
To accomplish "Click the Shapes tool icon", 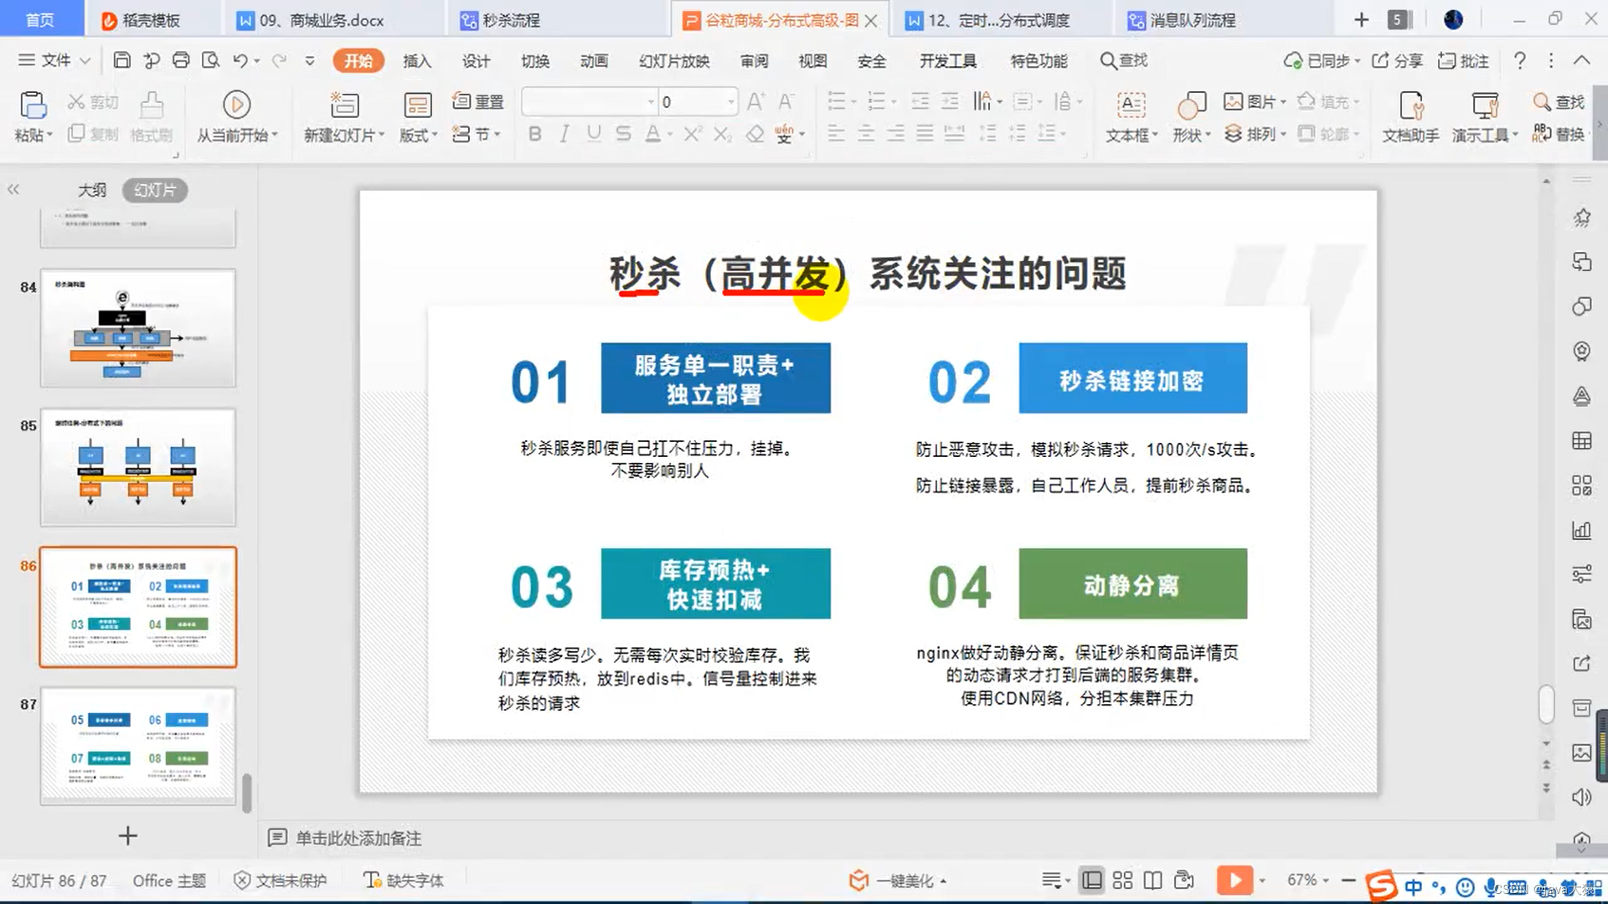I will coord(1191,105).
